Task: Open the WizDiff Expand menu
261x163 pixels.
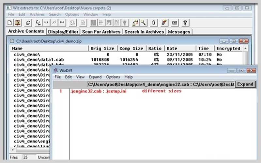Action: click(x=95, y=77)
